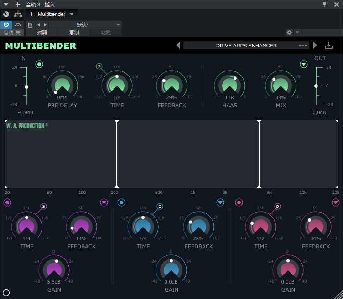The image size is (343, 299).
Task: Click the MULTIBENDER logo
Action: click(41, 46)
